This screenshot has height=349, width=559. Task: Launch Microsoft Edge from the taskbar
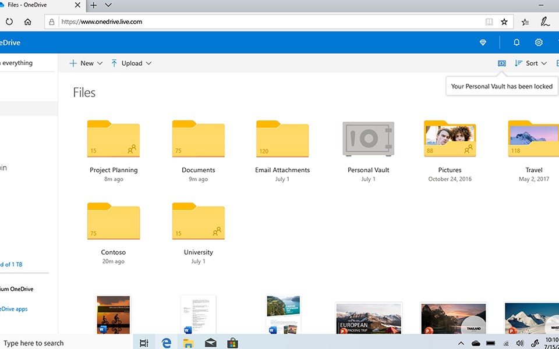[166, 343]
